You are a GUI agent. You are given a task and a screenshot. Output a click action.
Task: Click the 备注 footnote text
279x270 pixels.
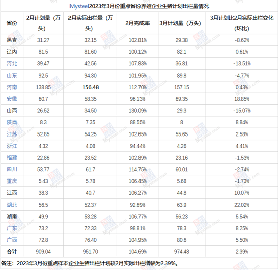[90, 263]
